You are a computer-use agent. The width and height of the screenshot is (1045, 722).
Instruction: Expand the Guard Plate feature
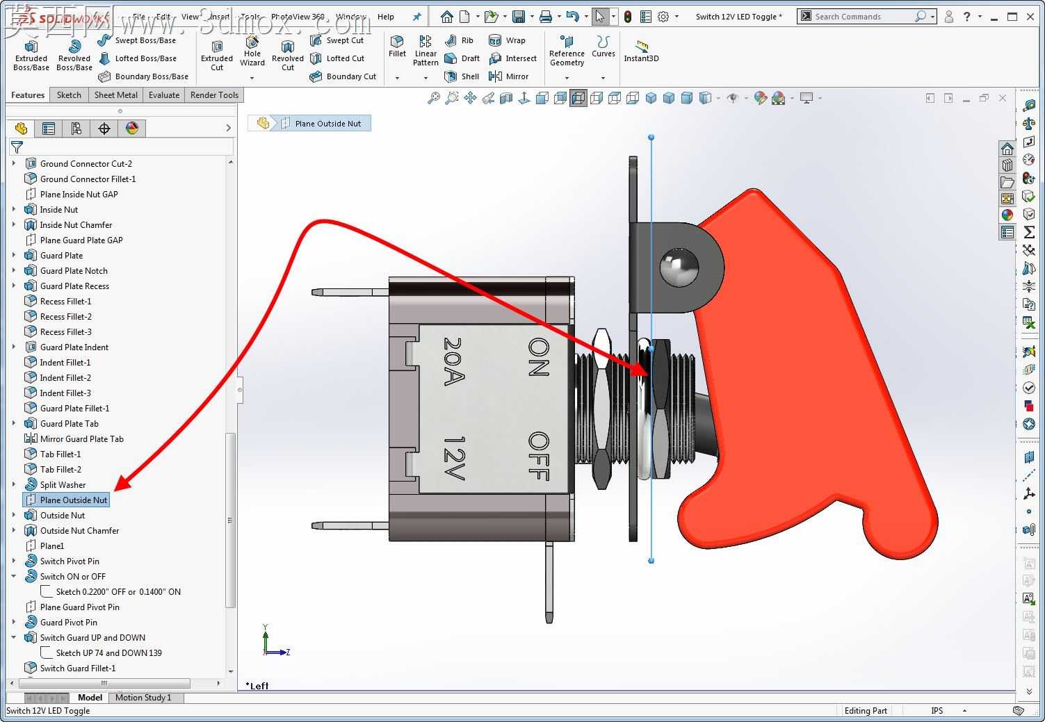click(x=14, y=255)
